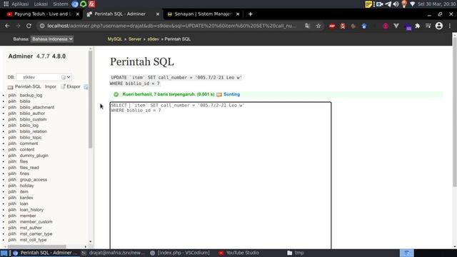Image resolution: width=457 pixels, height=257 pixels.
Task: Click the browser back arrow
Action: pyautogui.click(x=7, y=26)
